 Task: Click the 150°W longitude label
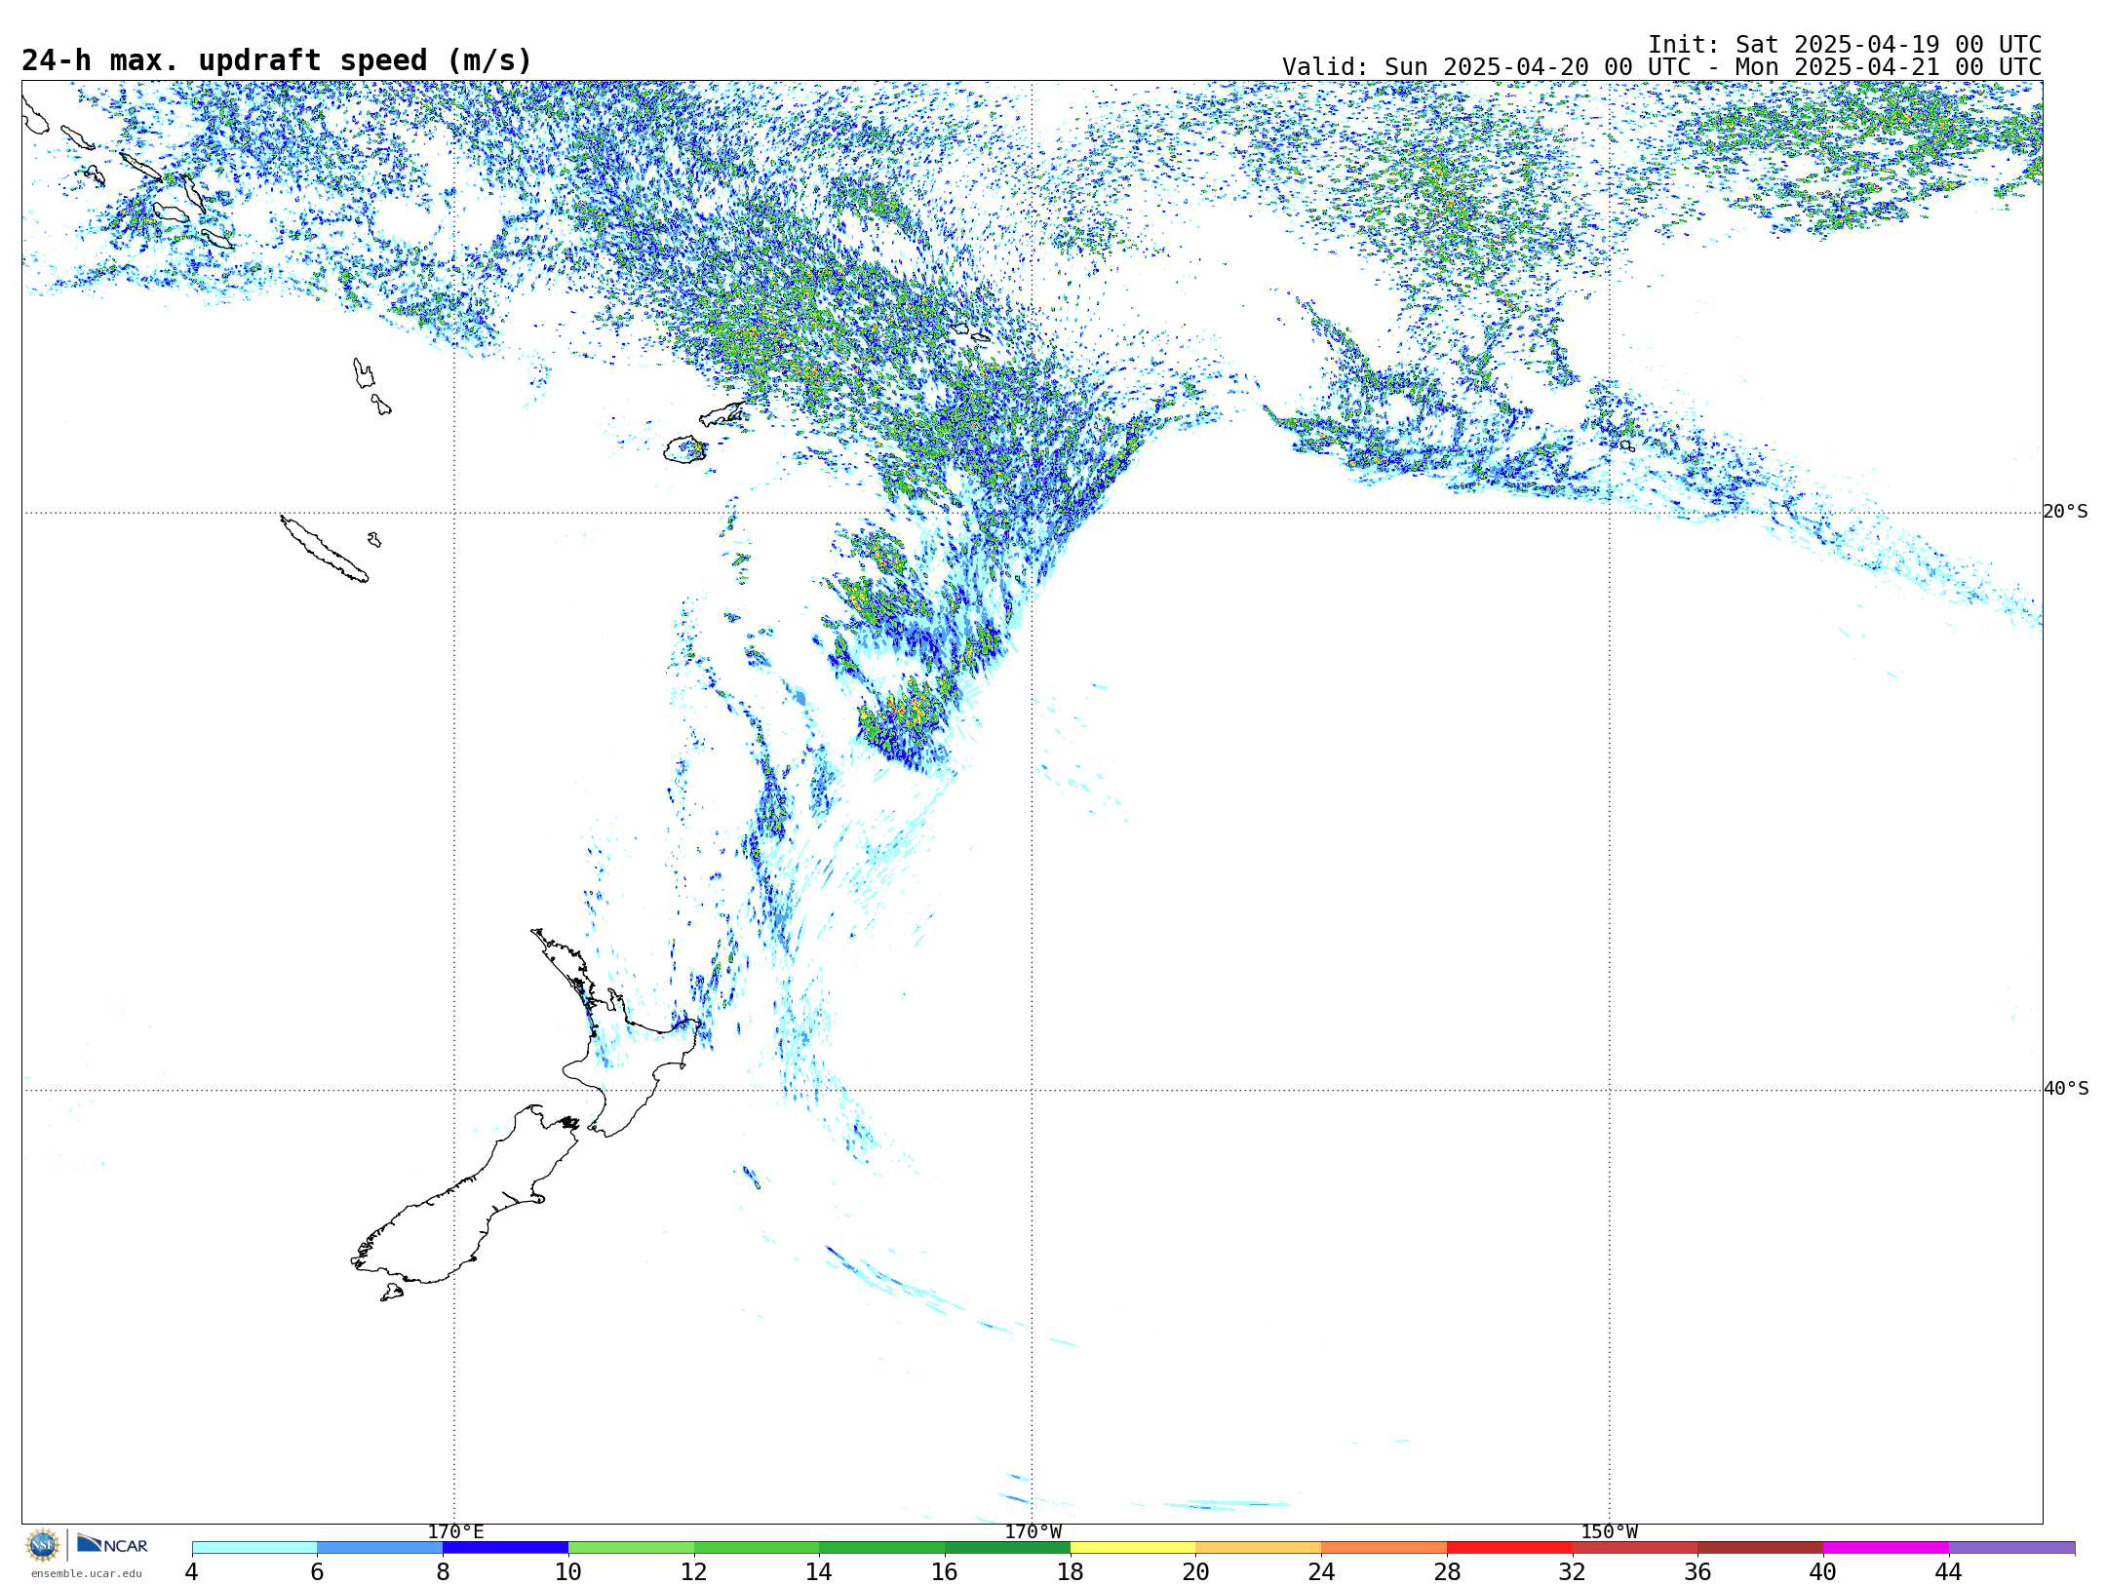[x=1610, y=1532]
